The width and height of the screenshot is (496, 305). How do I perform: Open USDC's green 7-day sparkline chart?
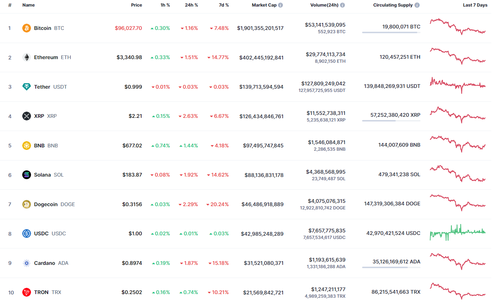pos(458,232)
